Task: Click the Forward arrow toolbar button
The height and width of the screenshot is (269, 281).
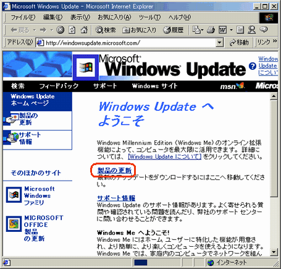Action: pos(43,30)
